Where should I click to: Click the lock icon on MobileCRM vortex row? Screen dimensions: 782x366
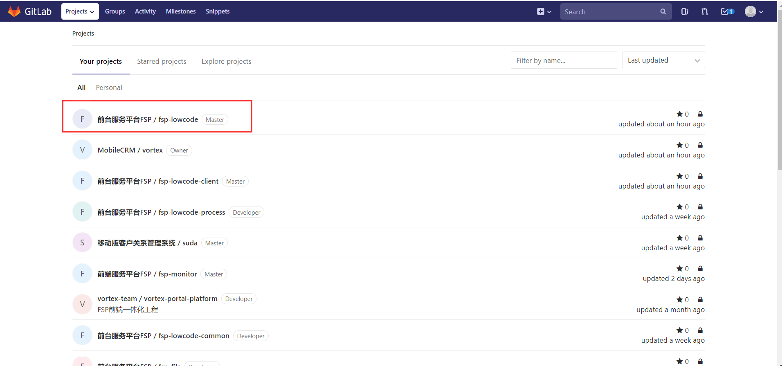pyautogui.click(x=700, y=145)
